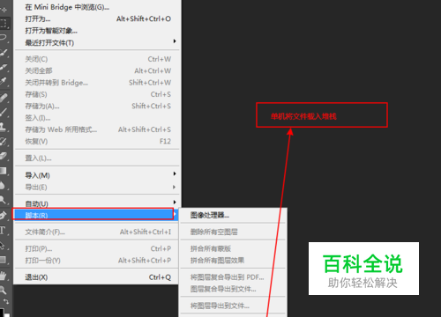Choose 关闭(C) in File menu
This screenshot has height=317, width=441.
96,59
